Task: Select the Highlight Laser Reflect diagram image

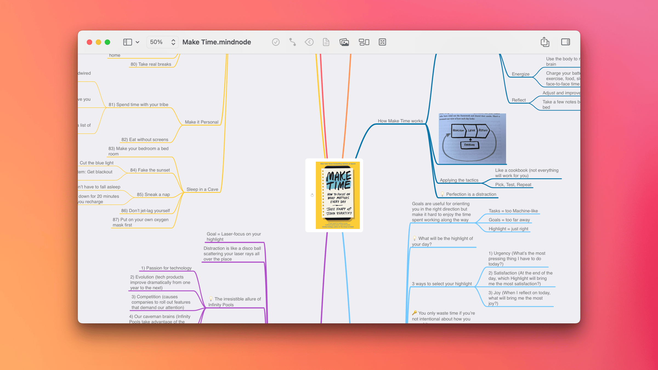Action: pos(472,138)
